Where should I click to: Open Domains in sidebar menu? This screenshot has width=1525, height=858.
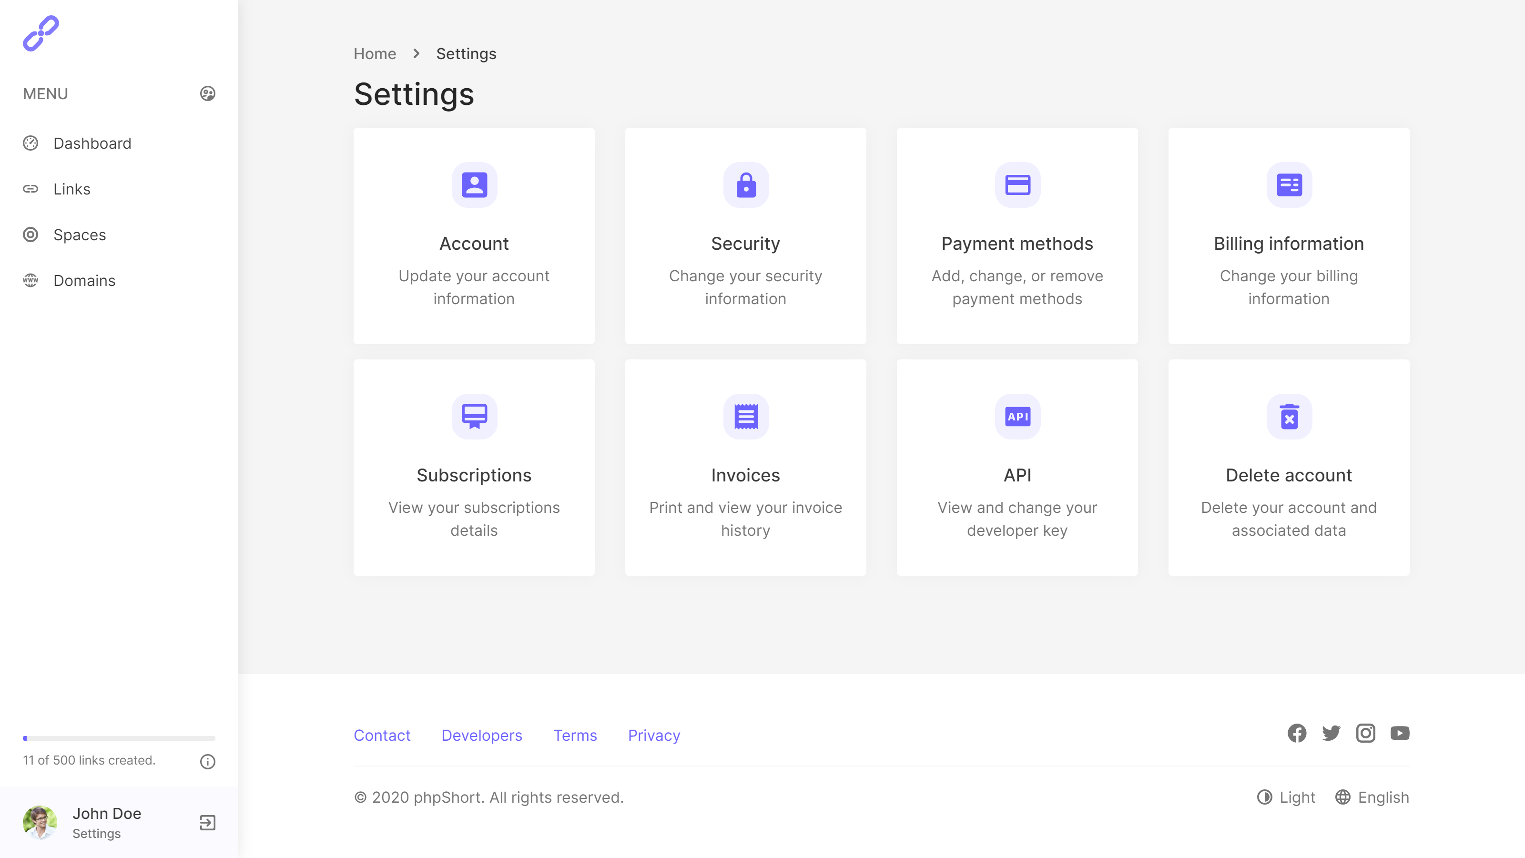[x=84, y=281]
